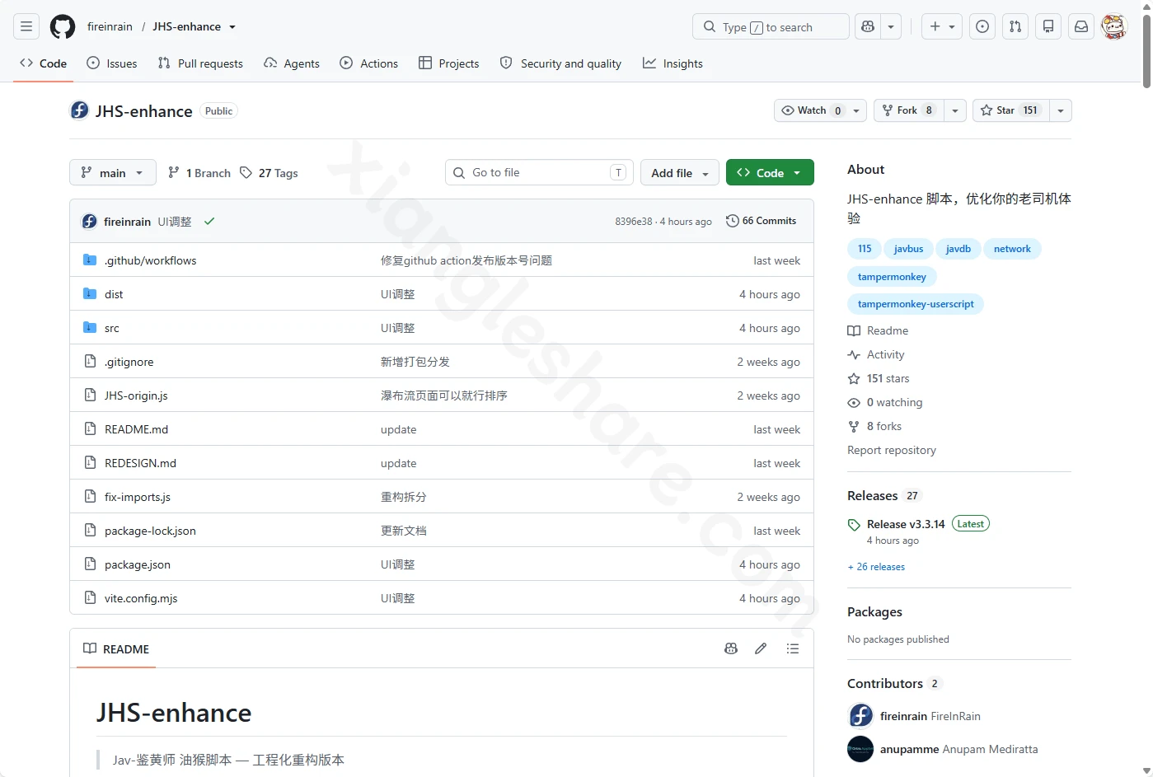This screenshot has width=1153, height=777.
Task: Open anupamme contributor avatar
Action: point(860,749)
